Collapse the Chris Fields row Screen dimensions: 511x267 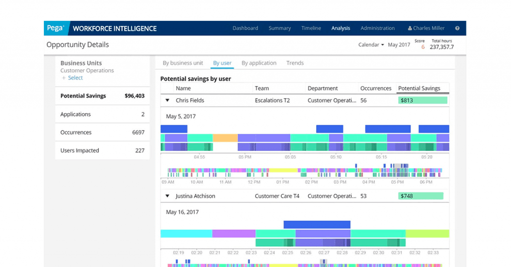(x=168, y=101)
